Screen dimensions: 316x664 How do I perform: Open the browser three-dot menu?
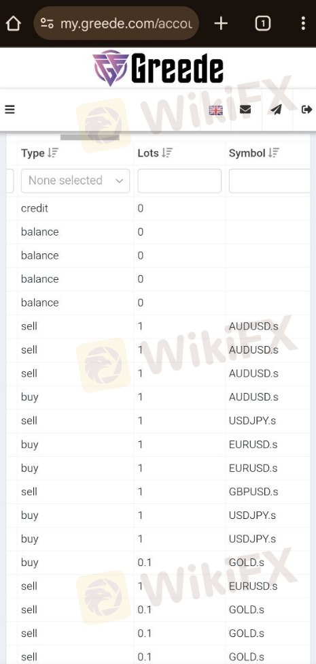coord(303,23)
